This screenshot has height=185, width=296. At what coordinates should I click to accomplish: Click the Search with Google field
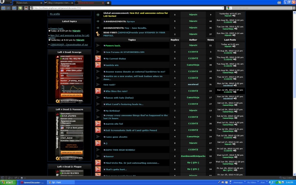(x=262, y=8)
